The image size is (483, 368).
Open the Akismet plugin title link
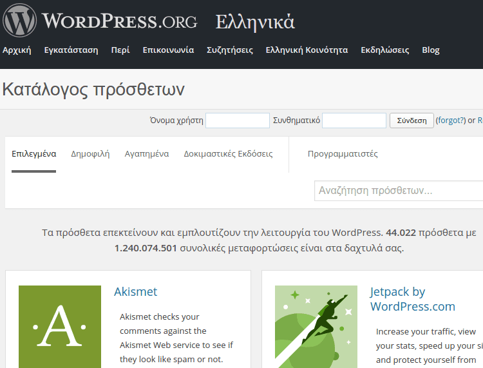tap(135, 291)
